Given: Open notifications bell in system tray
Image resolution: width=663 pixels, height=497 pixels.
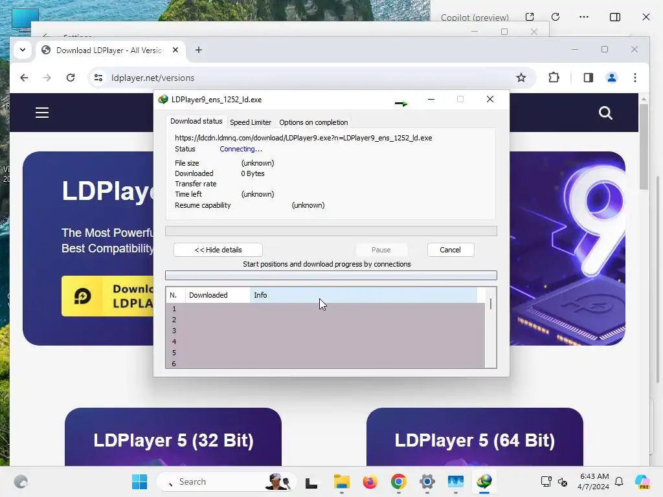Looking at the screenshot, I should tap(619, 481).
